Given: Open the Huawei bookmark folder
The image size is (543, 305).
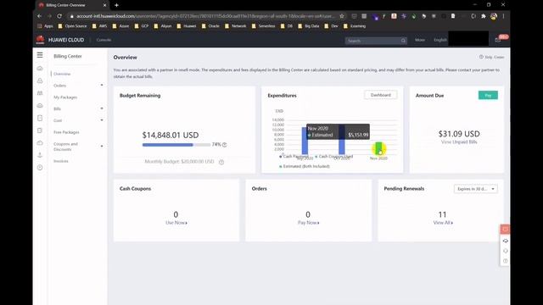Looking at the screenshot, I should point(187,26).
